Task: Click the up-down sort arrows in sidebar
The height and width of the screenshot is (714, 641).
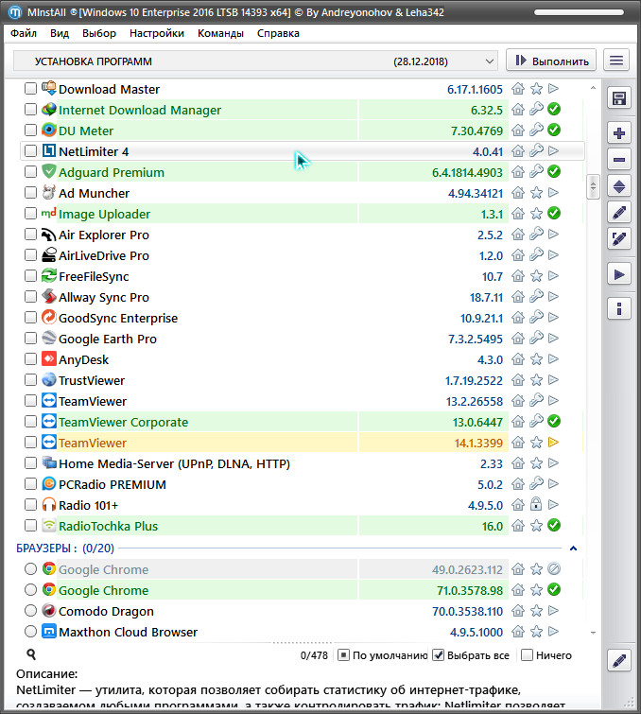Action: coord(619,186)
